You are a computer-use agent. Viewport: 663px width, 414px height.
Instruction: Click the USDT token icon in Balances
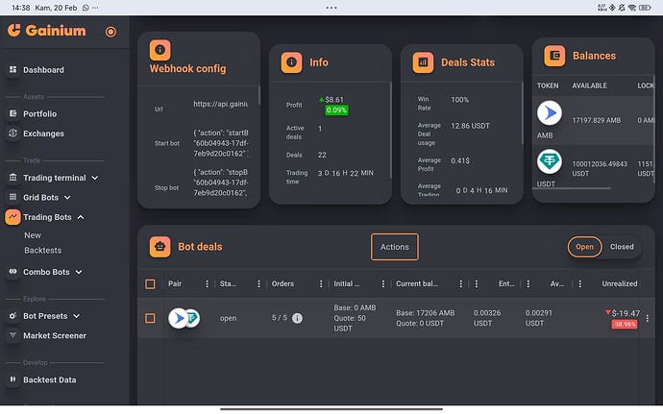(550, 161)
